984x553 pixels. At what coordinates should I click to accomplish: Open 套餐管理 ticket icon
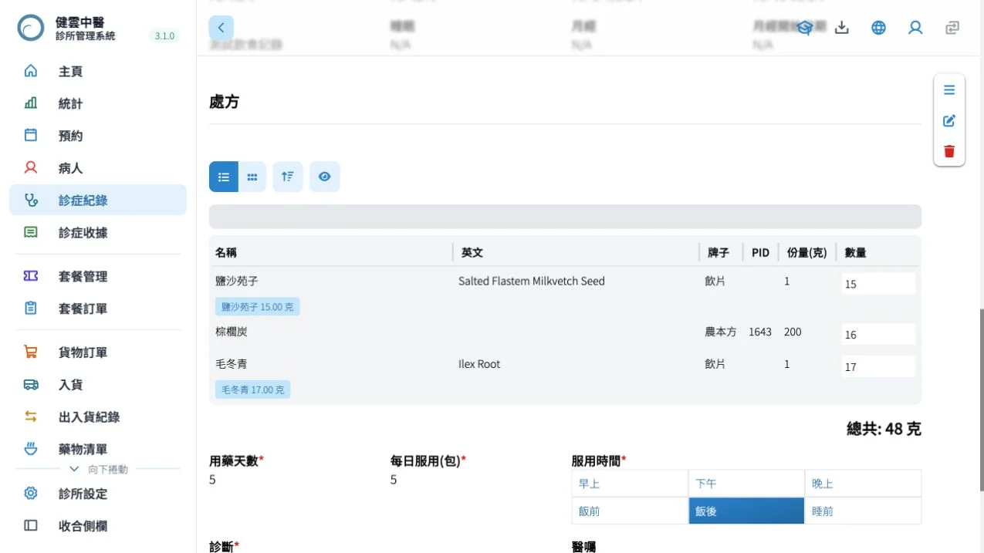click(31, 276)
